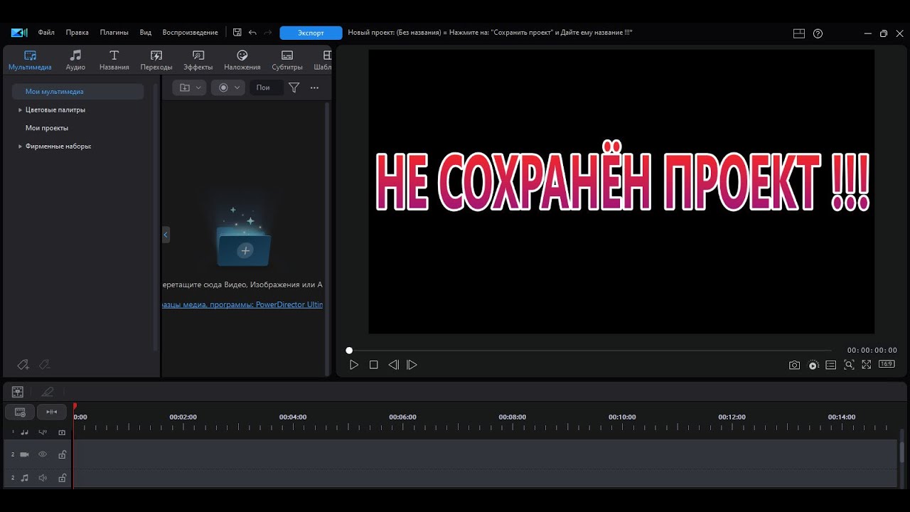Enter fullscreen preview with the expand icon
Viewport: 910px width, 512px height.
tap(867, 365)
